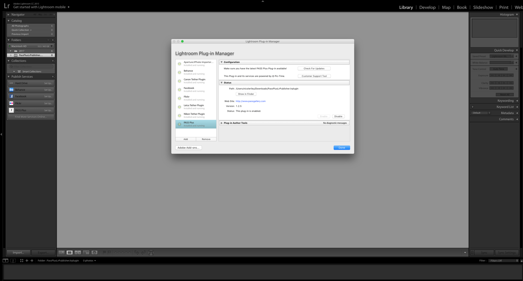Switch to the Slideshow module

click(x=483, y=7)
